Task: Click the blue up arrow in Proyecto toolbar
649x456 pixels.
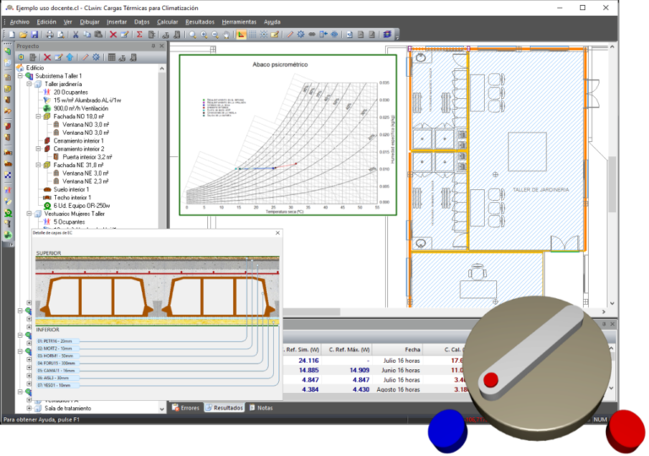Action: pyautogui.click(x=69, y=57)
